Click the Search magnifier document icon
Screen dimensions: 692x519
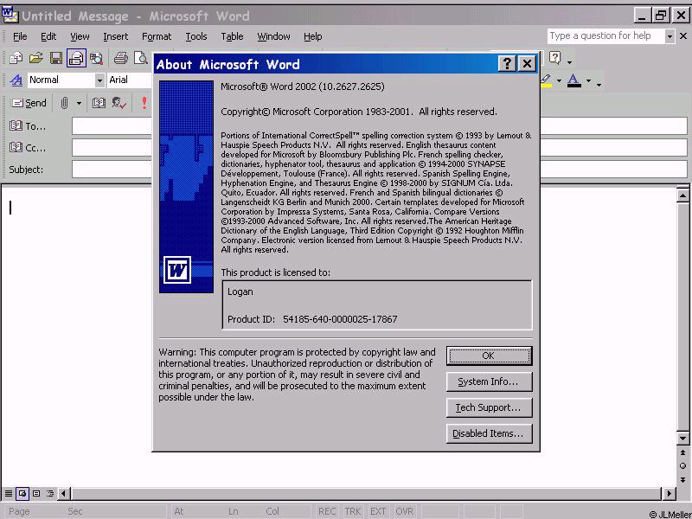point(96,58)
